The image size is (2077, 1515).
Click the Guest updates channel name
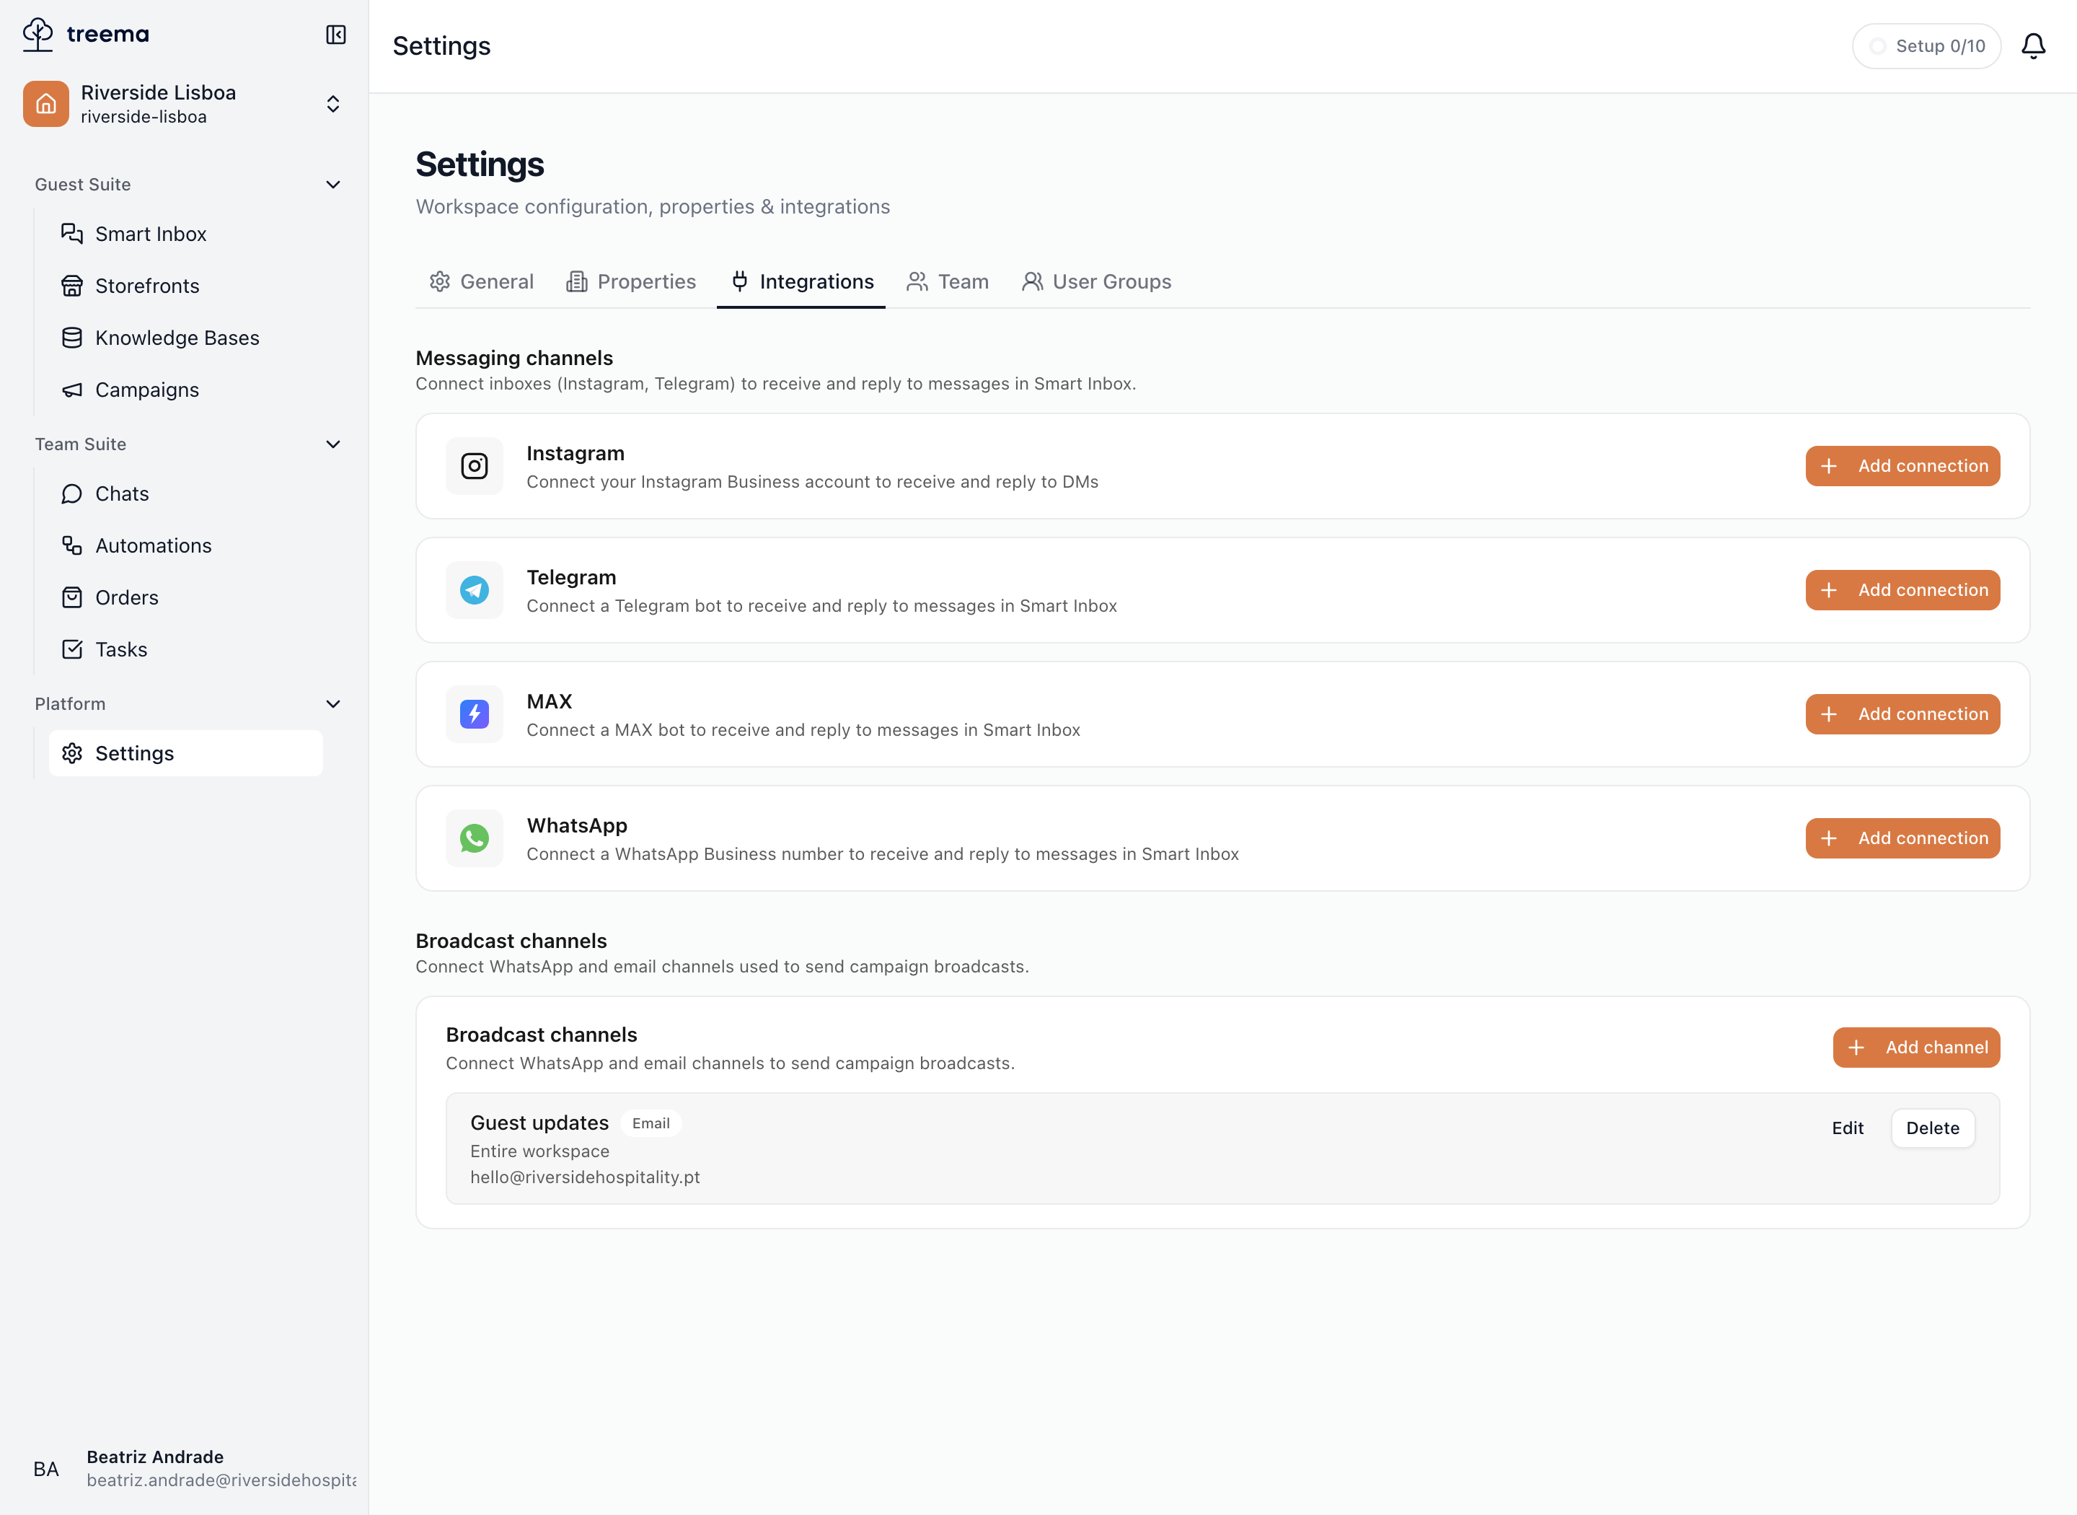click(x=539, y=1123)
